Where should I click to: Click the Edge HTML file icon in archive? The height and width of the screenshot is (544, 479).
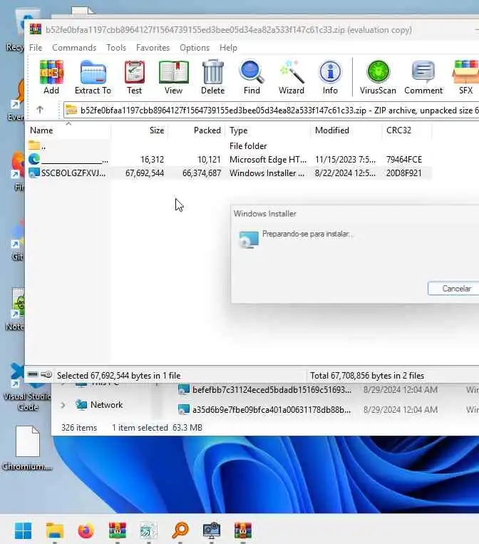(34, 159)
